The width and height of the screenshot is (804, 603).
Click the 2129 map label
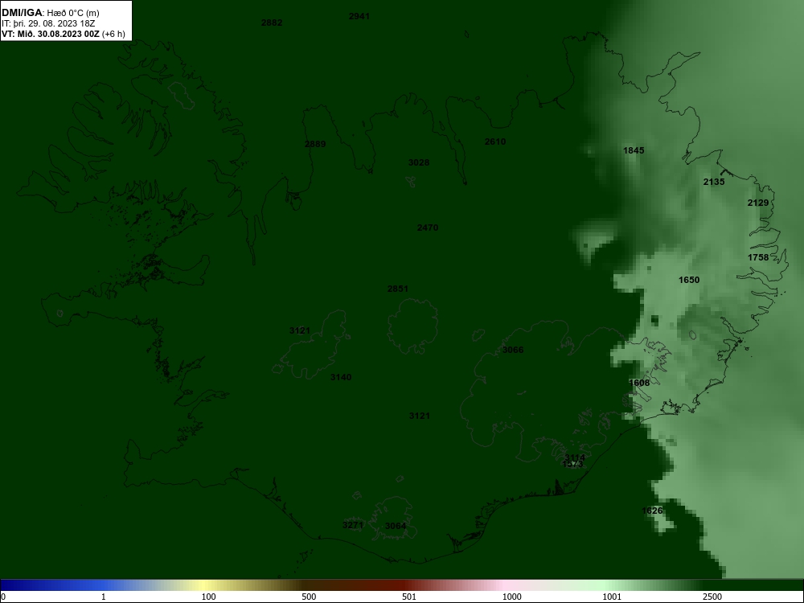(x=758, y=203)
